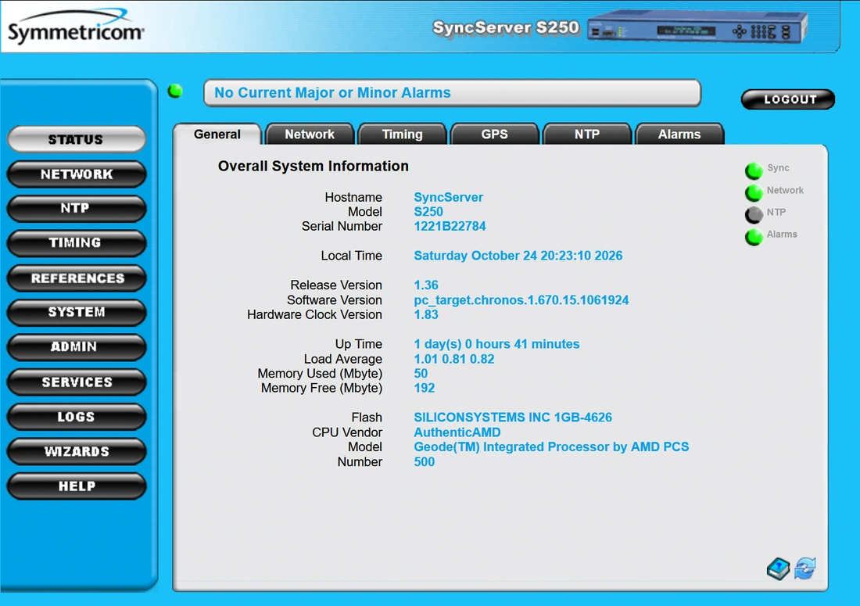860x606 pixels.
Task: Click the Sync status LED
Action: click(x=754, y=170)
